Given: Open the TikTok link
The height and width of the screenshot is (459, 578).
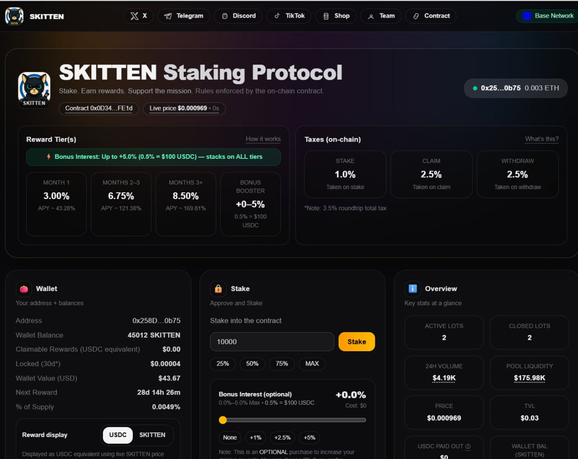Looking at the screenshot, I should click(x=289, y=16).
